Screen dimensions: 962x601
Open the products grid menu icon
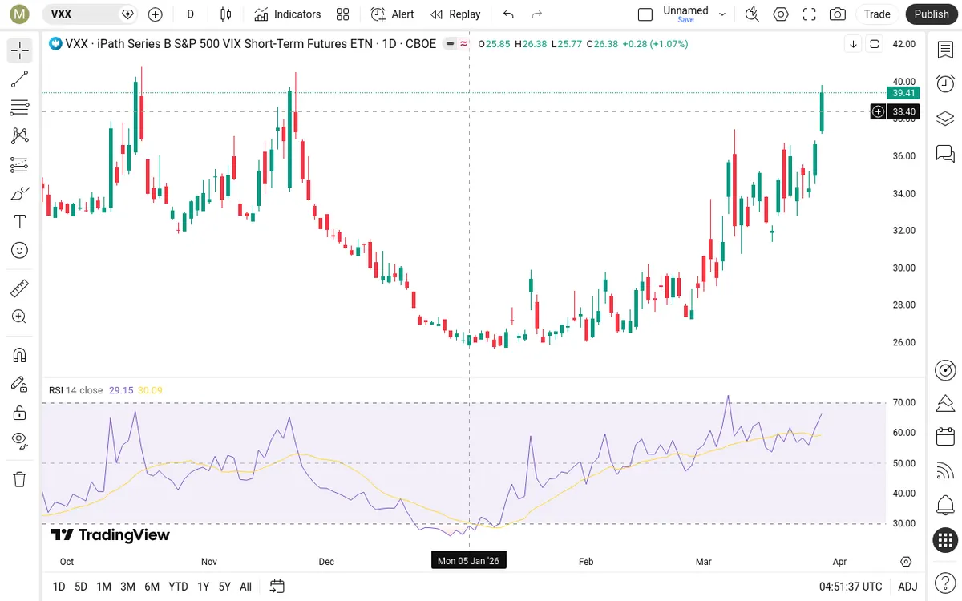945,540
